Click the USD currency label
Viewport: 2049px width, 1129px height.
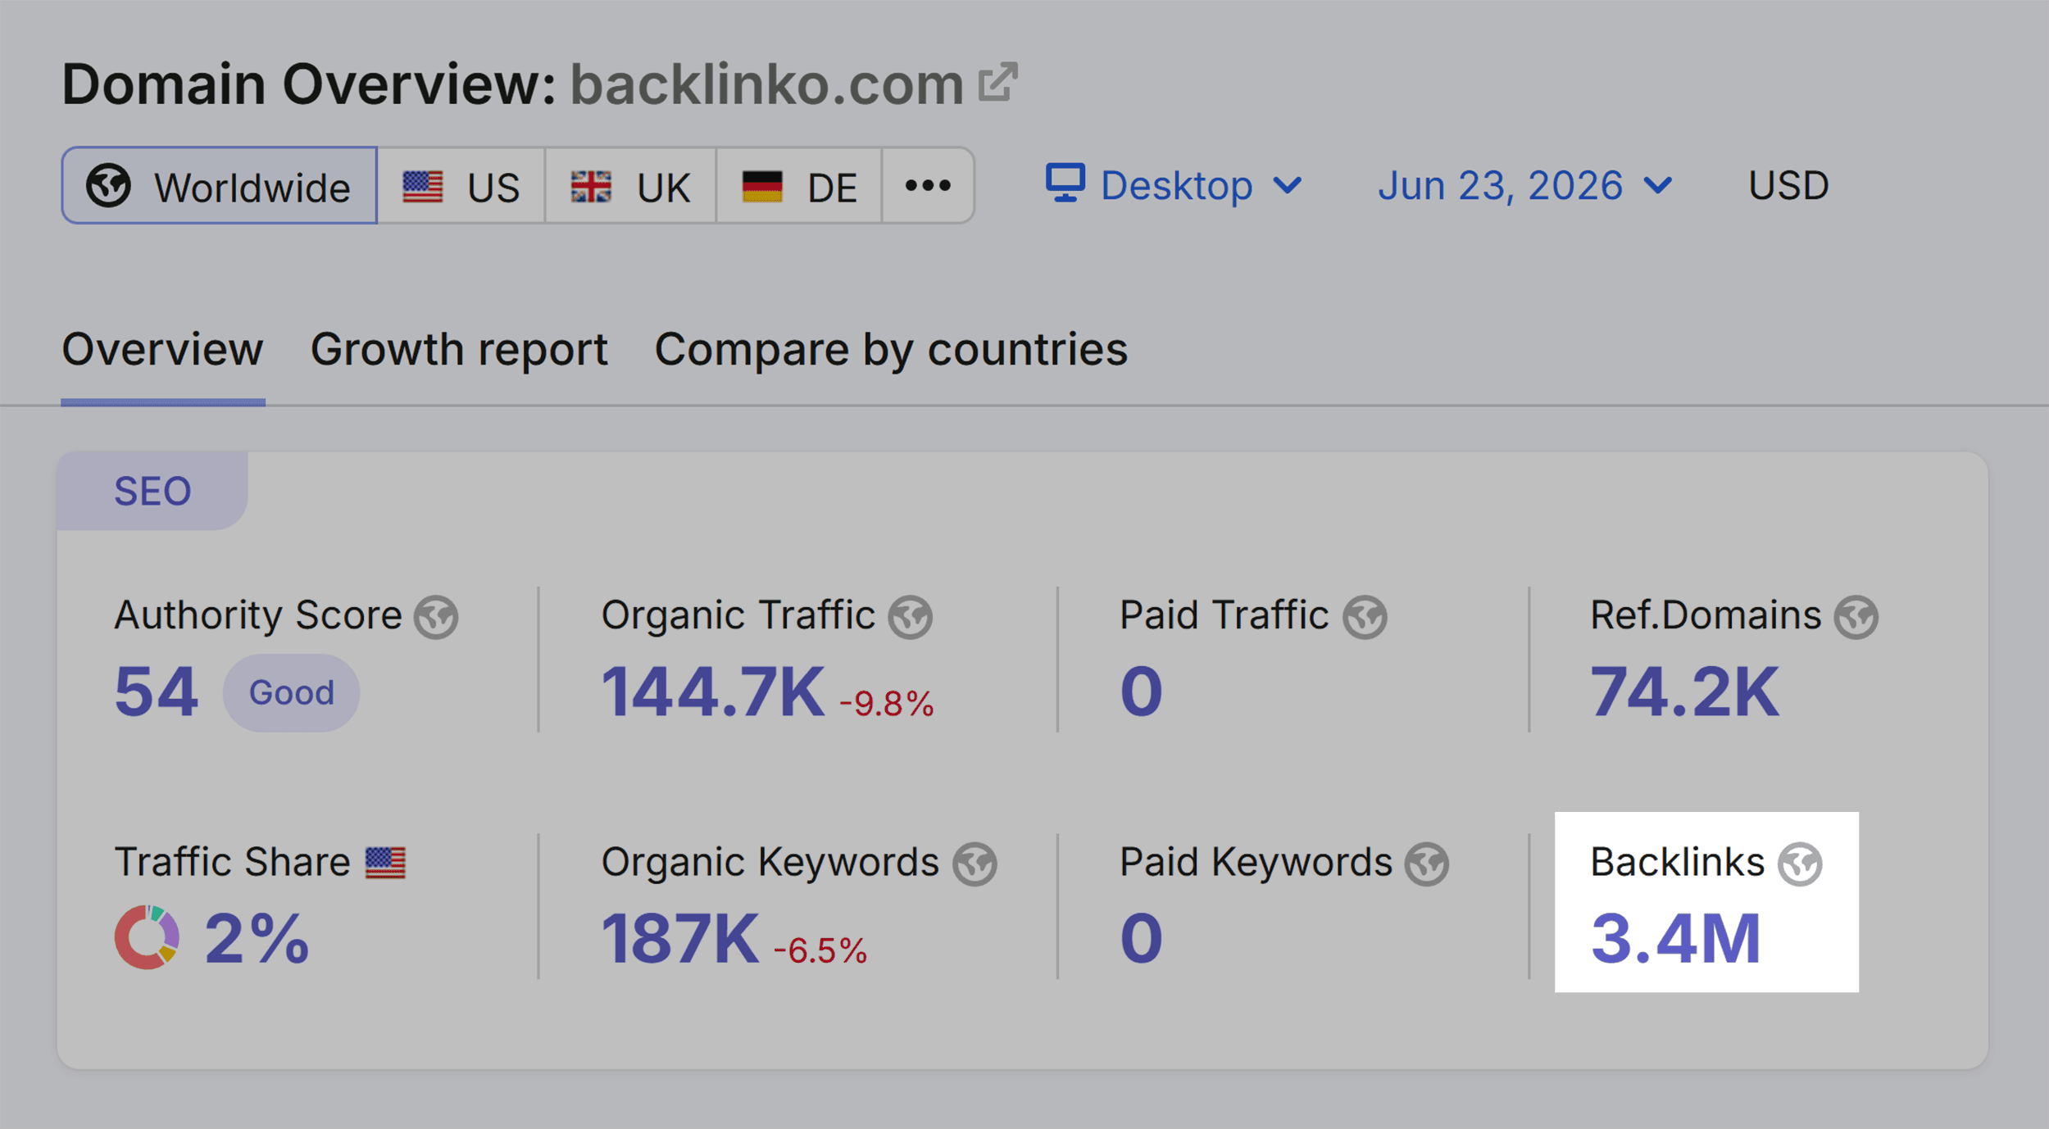(x=1788, y=185)
